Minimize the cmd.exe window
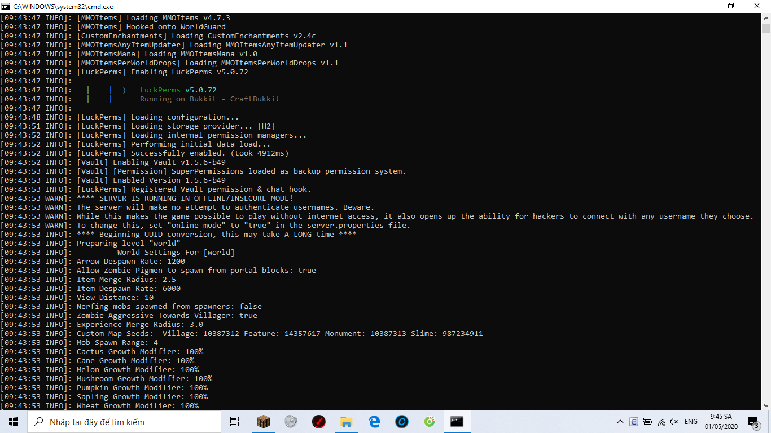The height and width of the screenshot is (433, 771). click(x=705, y=6)
